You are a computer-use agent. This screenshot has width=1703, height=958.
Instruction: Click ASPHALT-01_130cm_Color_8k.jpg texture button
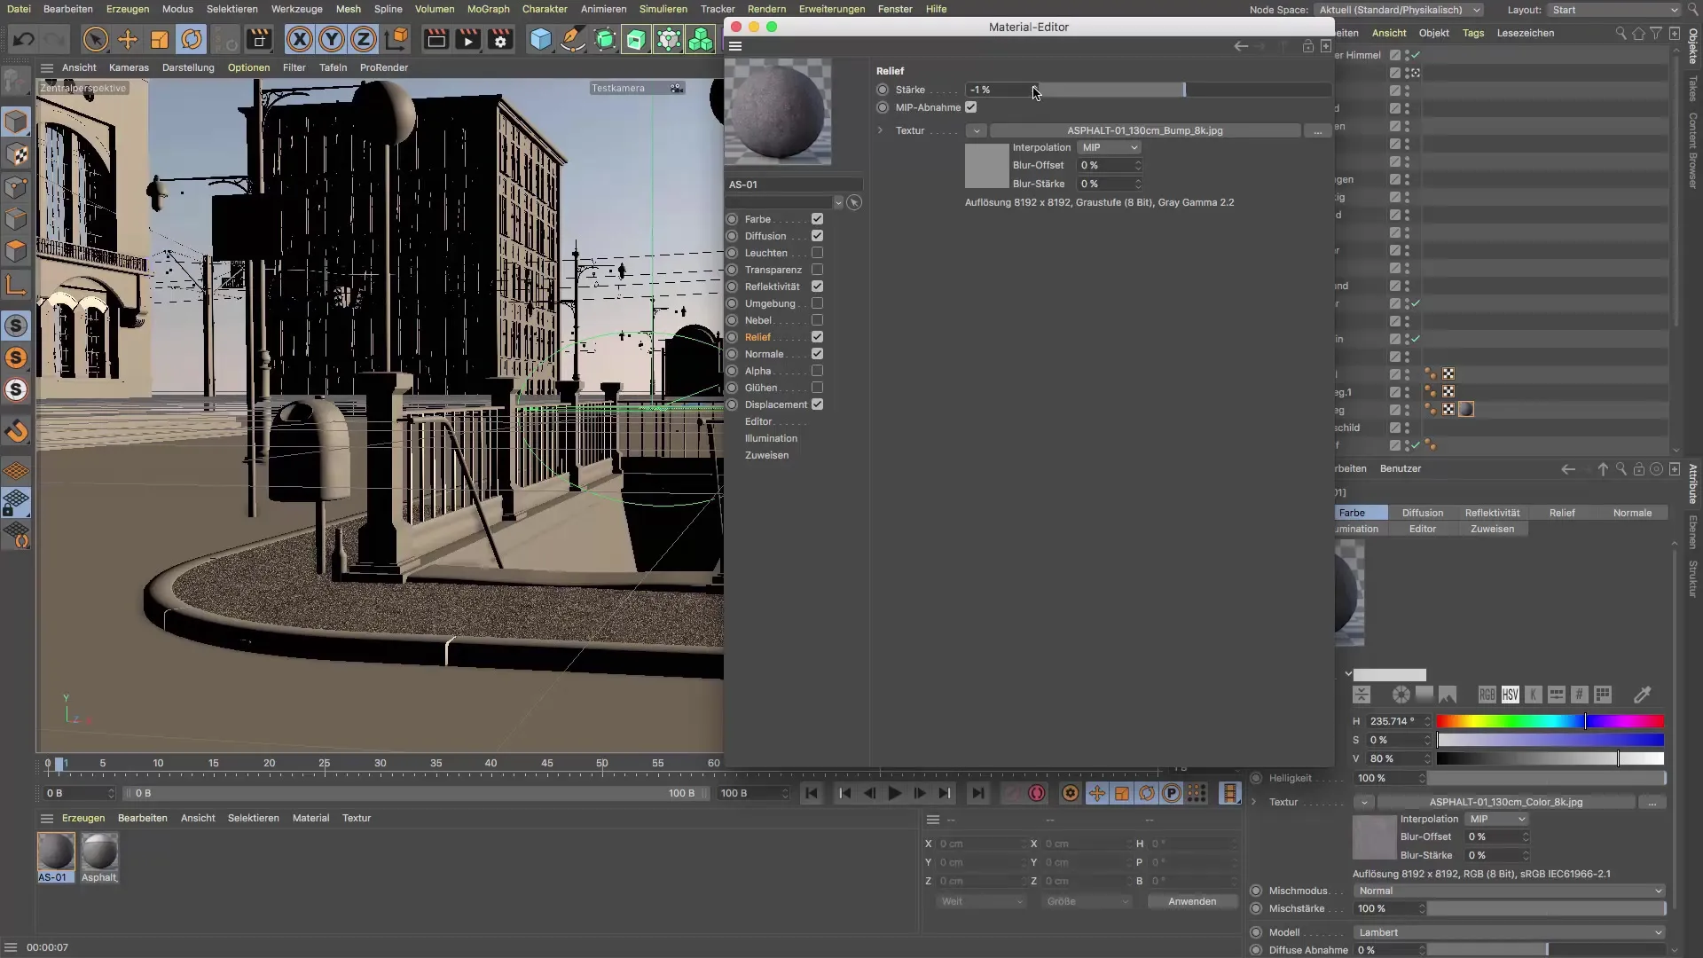(1505, 802)
